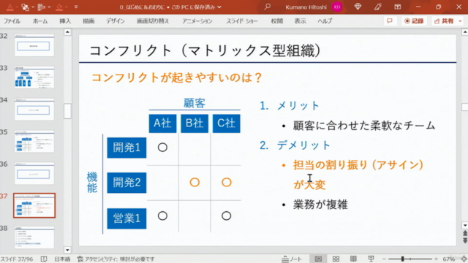Click thumbnail pane scroll up arrow

[x=67, y=32]
